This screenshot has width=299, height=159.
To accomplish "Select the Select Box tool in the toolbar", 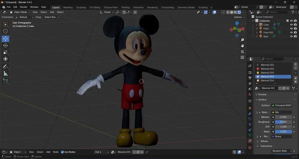I will coord(5,24).
